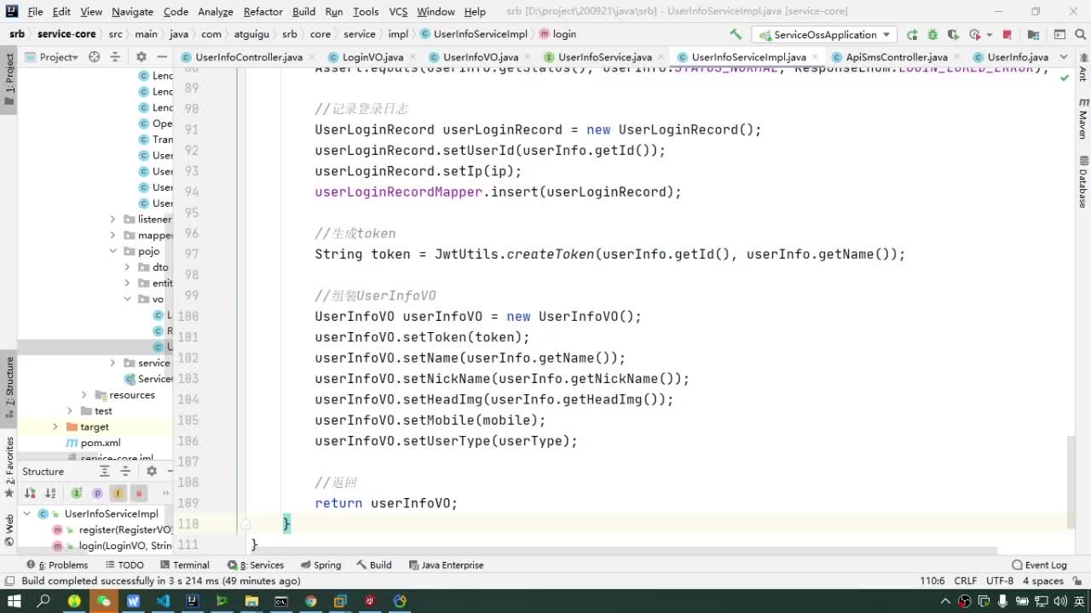Click the Build Project hammer icon
The height and width of the screenshot is (613, 1091).
coord(736,34)
